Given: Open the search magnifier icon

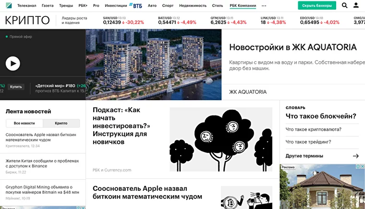Looking at the screenshot, I should (x=344, y=5).
